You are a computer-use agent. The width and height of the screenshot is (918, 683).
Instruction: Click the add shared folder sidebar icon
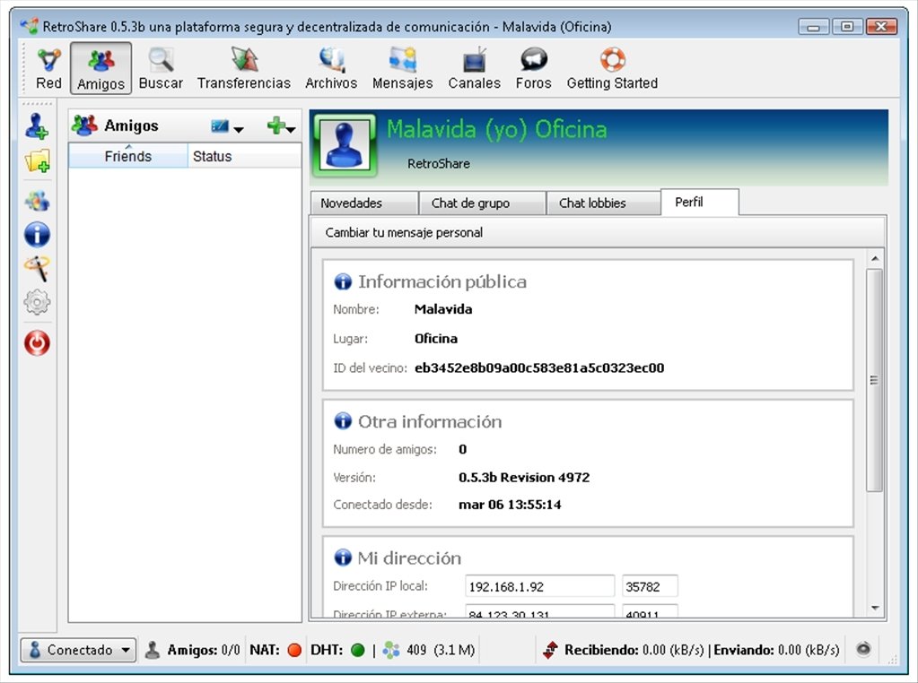(37, 161)
